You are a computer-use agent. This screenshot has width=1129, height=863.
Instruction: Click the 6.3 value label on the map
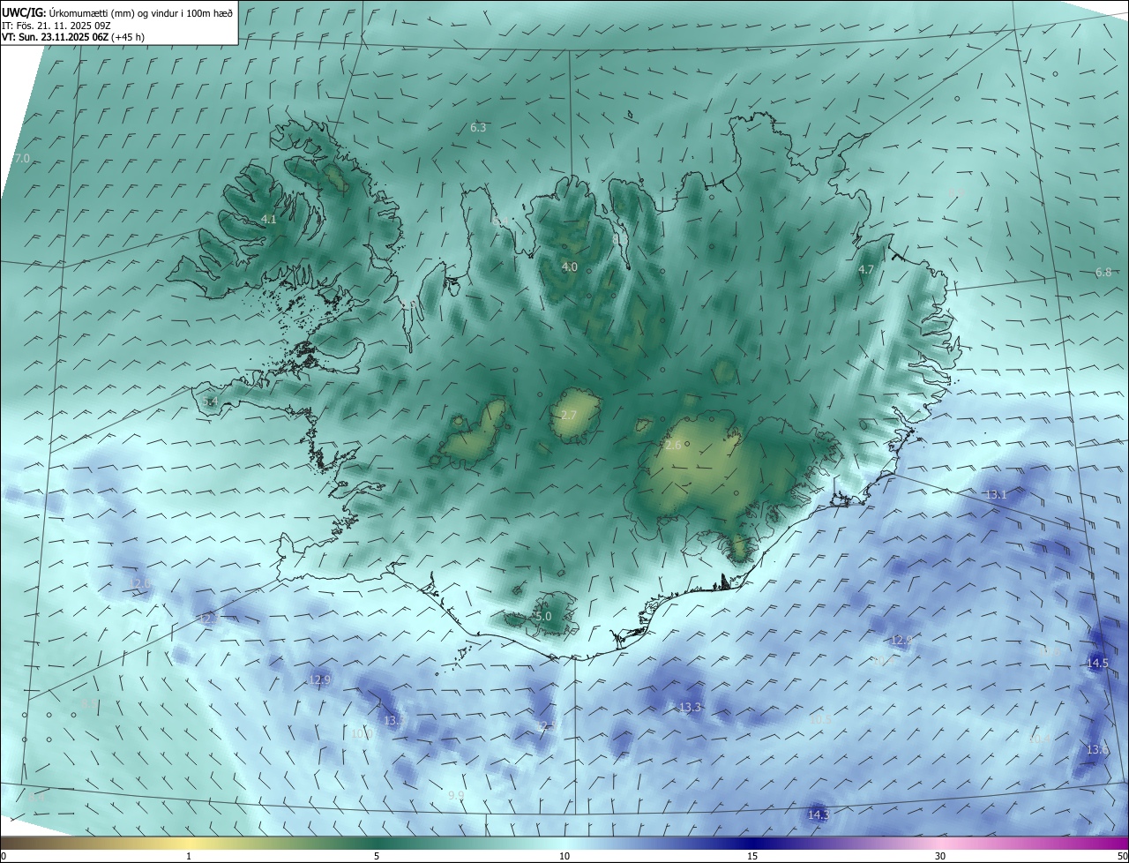click(x=478, y=127)
